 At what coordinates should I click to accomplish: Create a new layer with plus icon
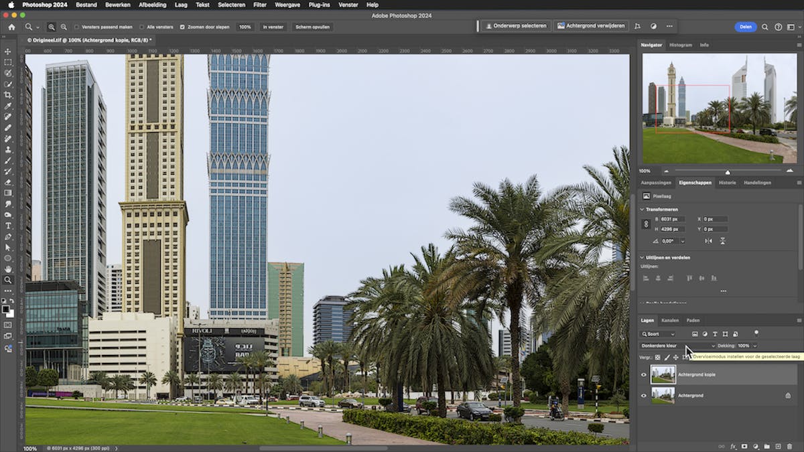tap(778, 446)
